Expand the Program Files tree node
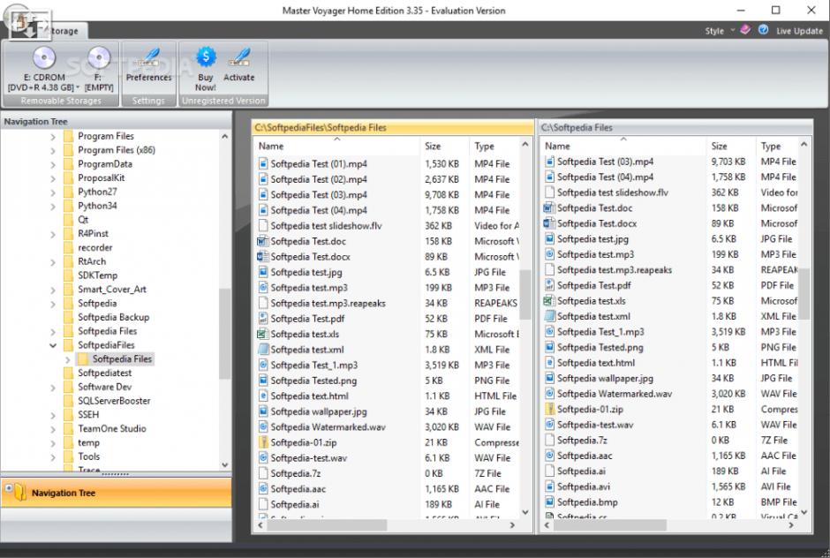Viewport: 830px width, 558px height. click(53, 137)
